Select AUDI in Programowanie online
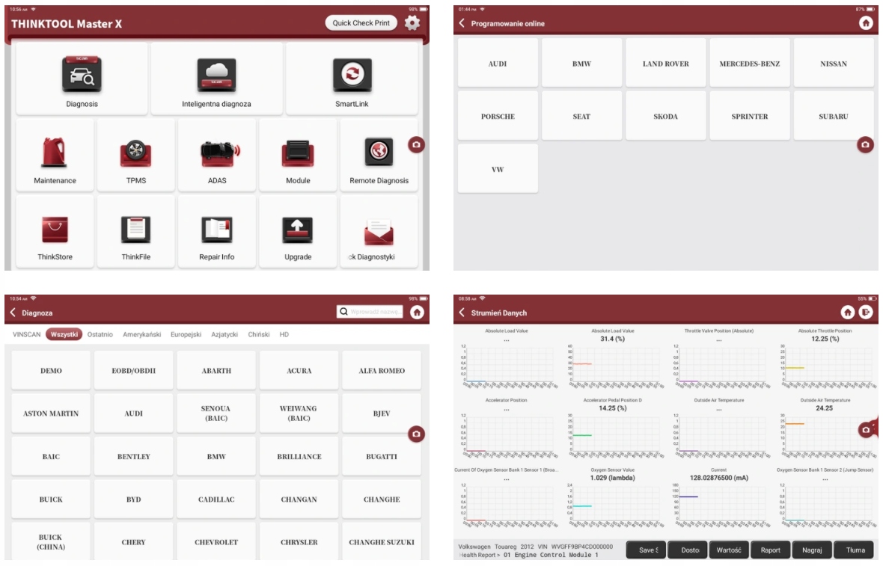The height and width of the screenshot is (566, 883). [x=498, y=62]
